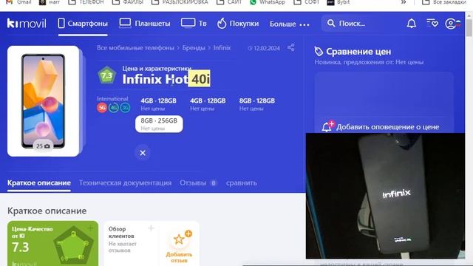Image resolution: width=473 pixels, height=266 pixels.
Task: Click the Поиск search field
Action: click(359, 23)
